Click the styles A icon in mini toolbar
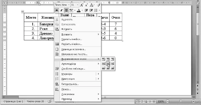This screenshot has height=105, width=201. tap(91, 5)
